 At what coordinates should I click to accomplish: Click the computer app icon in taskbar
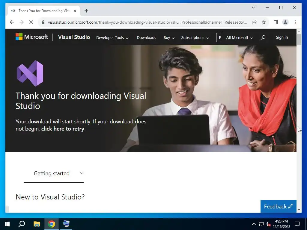coord(66,224)
